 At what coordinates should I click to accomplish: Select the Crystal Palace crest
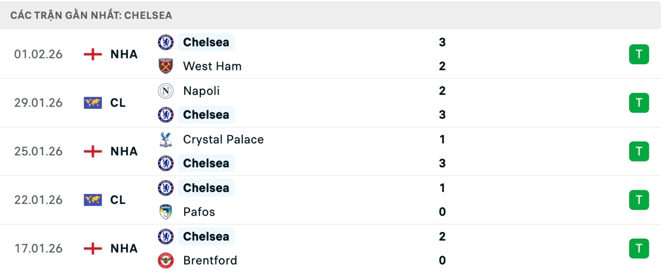coord(166,139)
